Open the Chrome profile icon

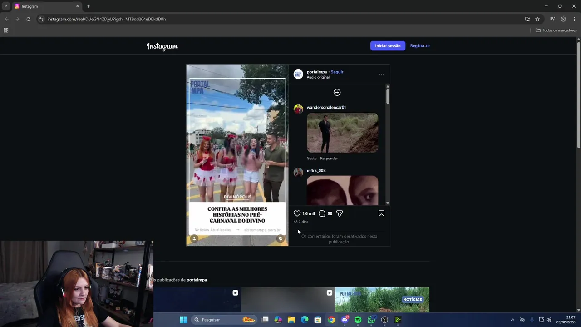point(563,19)
